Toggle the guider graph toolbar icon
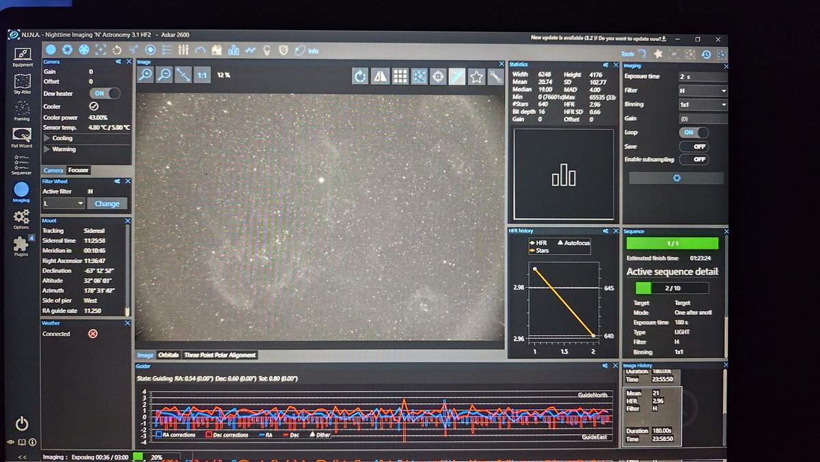The width and height of the screenshot is (820, 462). pos(250,49)
